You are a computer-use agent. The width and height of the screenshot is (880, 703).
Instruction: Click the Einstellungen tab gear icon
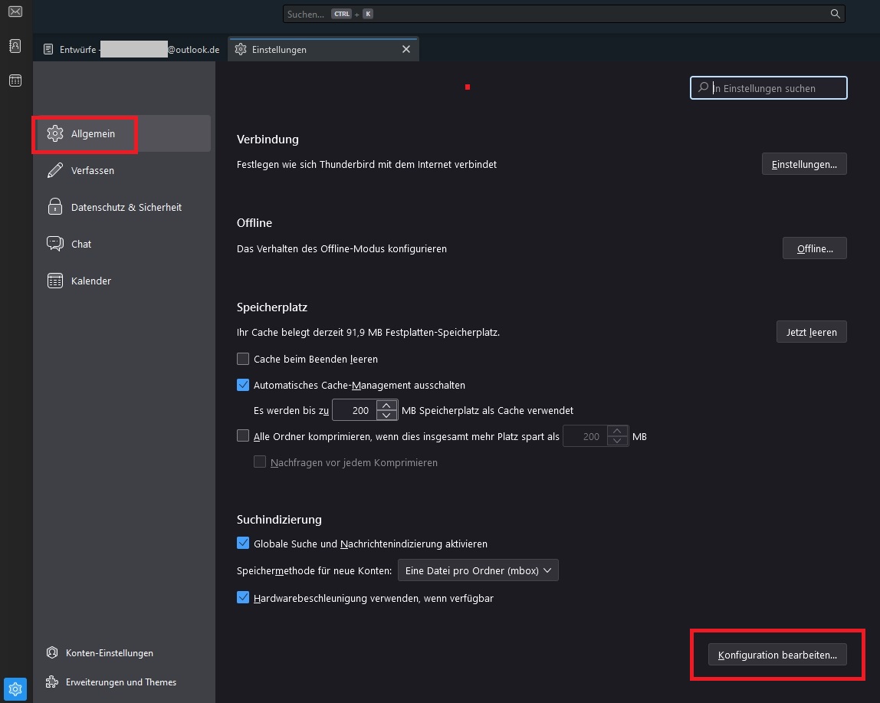point(241,49)
